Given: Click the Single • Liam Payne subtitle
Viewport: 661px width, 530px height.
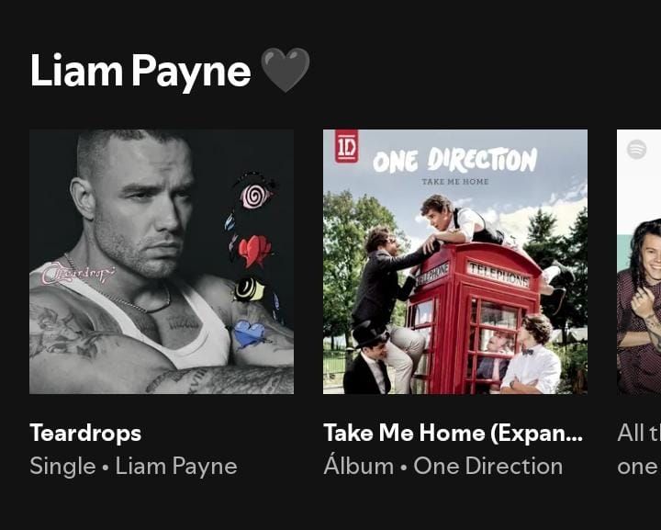Looking at the screenshot, I should pyautogui.click(x=134, y=467).
